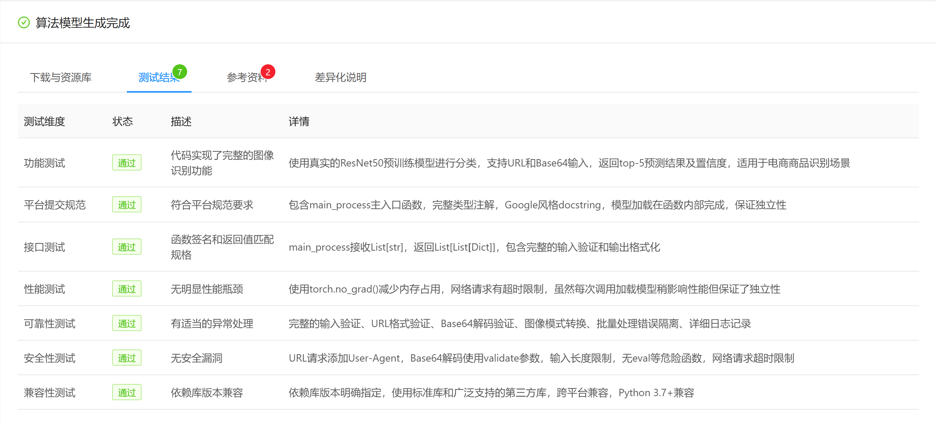The height and width of the screenshot is (427, 936).
Task: Click details mentioning Python 3.7+兼容
Action: click(491, 392)
